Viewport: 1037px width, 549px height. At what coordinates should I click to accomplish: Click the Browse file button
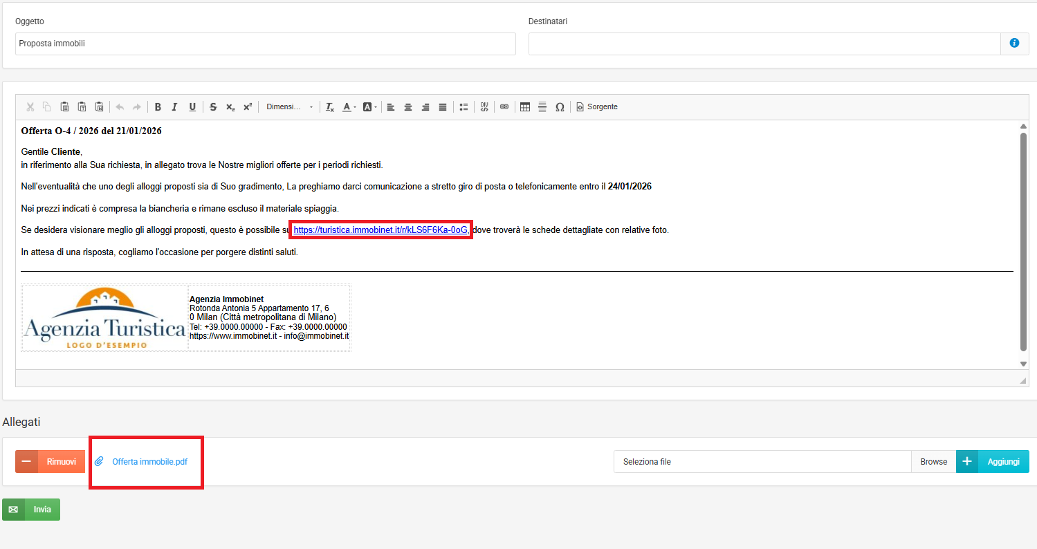pyautogui.click(x=933, y=462)
